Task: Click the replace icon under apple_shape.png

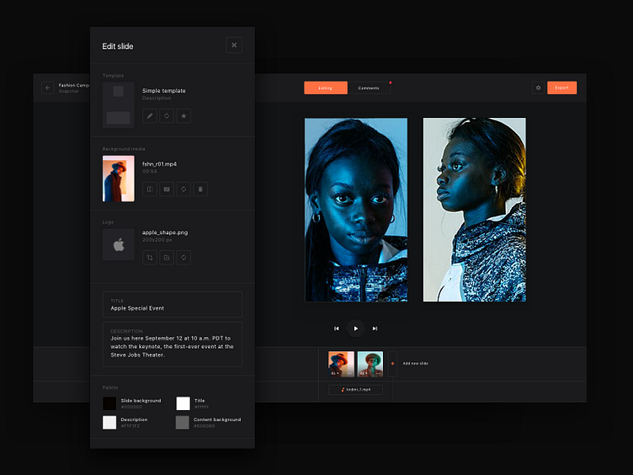Action: point(184,258)
